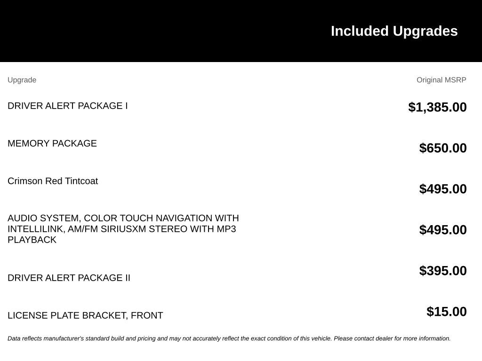Screen dimensions: 482x361
Task: Click the $650.00 MSRP value
Action: tap(442, 148)
